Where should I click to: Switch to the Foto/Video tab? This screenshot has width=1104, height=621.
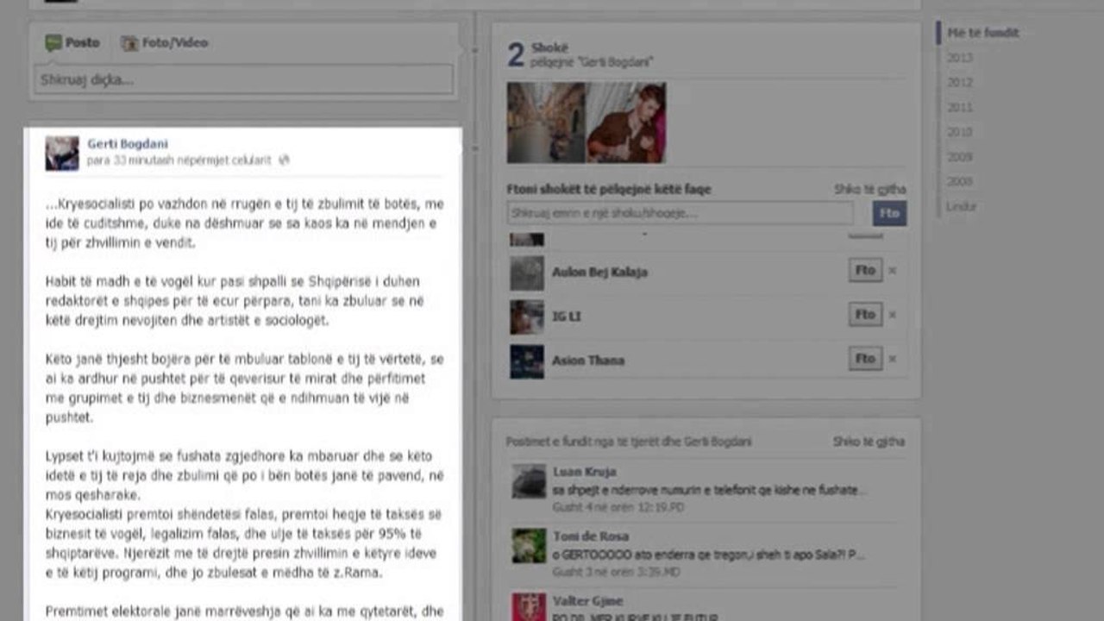tap(165, 42)
